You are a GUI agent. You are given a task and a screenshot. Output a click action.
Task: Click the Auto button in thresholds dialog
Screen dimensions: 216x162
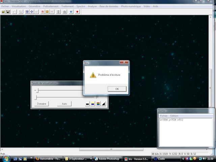[x=64, y=104]
